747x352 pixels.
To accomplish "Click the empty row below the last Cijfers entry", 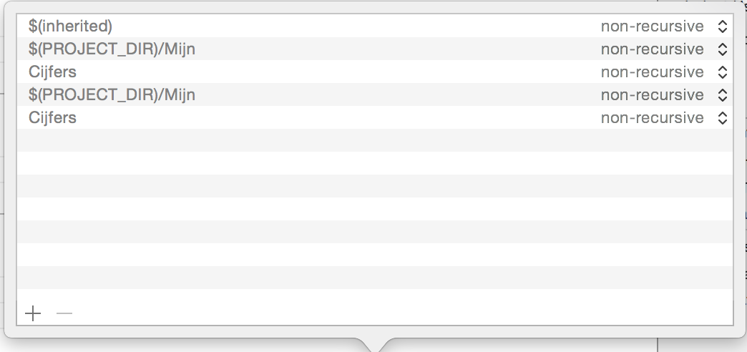I will pos(358,140).
